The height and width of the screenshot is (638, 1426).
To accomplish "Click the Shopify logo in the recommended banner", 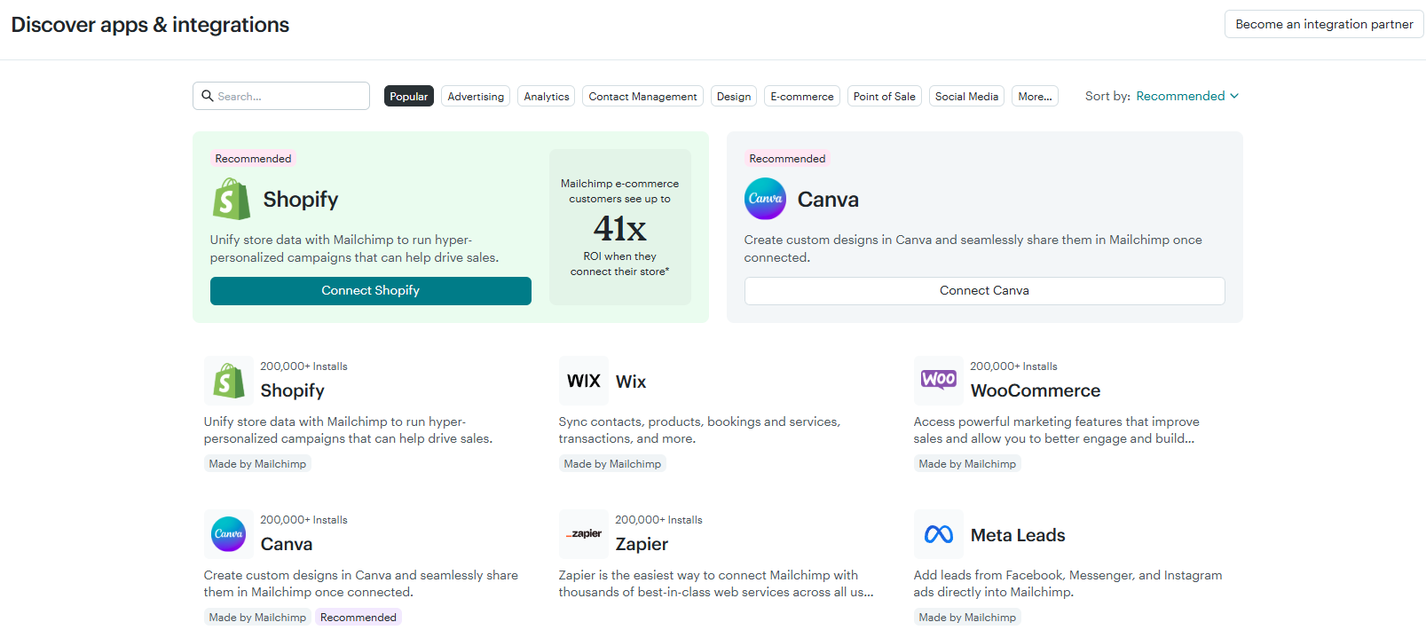I will pos(232,199).
